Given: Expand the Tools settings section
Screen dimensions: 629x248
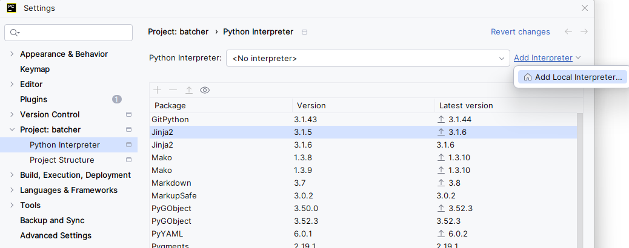Looking at the screenshot, I should [x=12, y=205].
